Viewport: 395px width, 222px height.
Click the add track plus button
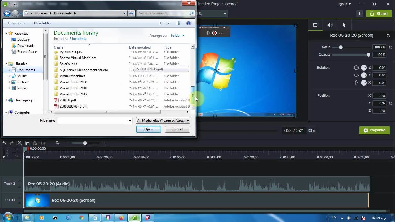[x=17, y=150]
